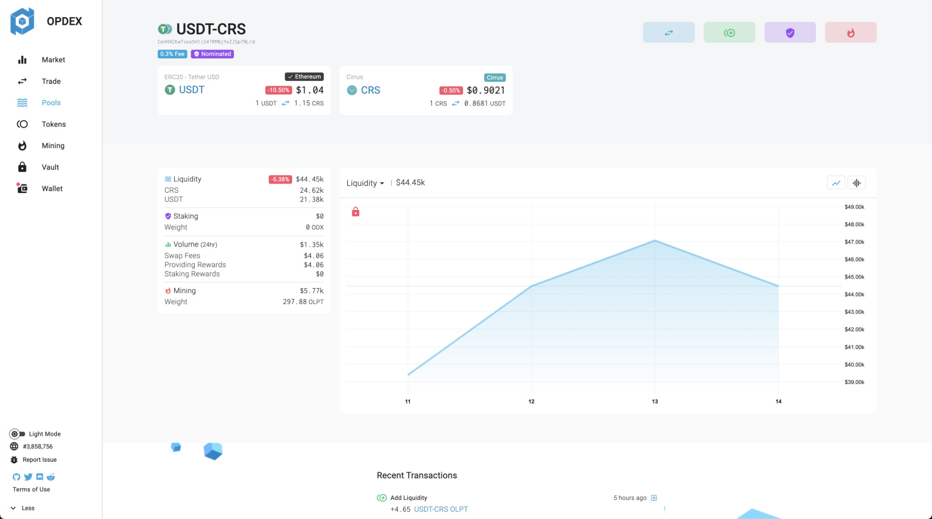Open Terms of Use
The width and height of the screenshot is (932, 519).
pyautogui.click(x=31, y=489)
